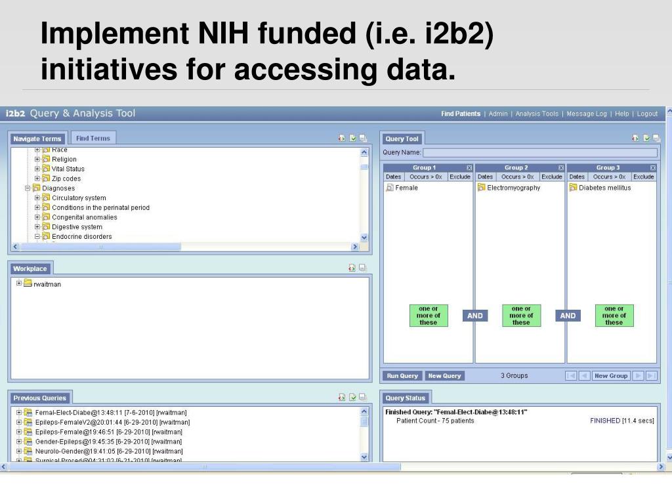Click the last-group navigation arrow icon
This screenshot has width=672, height=504.
pyautogui.click(x=652, y=376)
